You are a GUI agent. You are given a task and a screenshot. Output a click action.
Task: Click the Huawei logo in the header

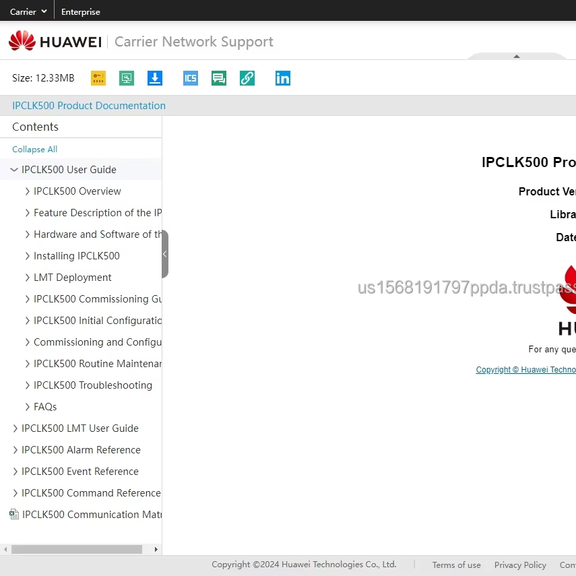coord(55,41)
